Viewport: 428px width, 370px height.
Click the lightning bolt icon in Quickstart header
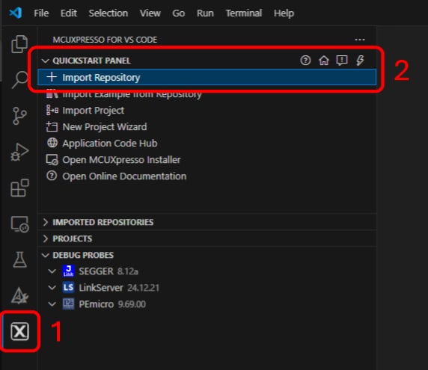coord(360,61)
